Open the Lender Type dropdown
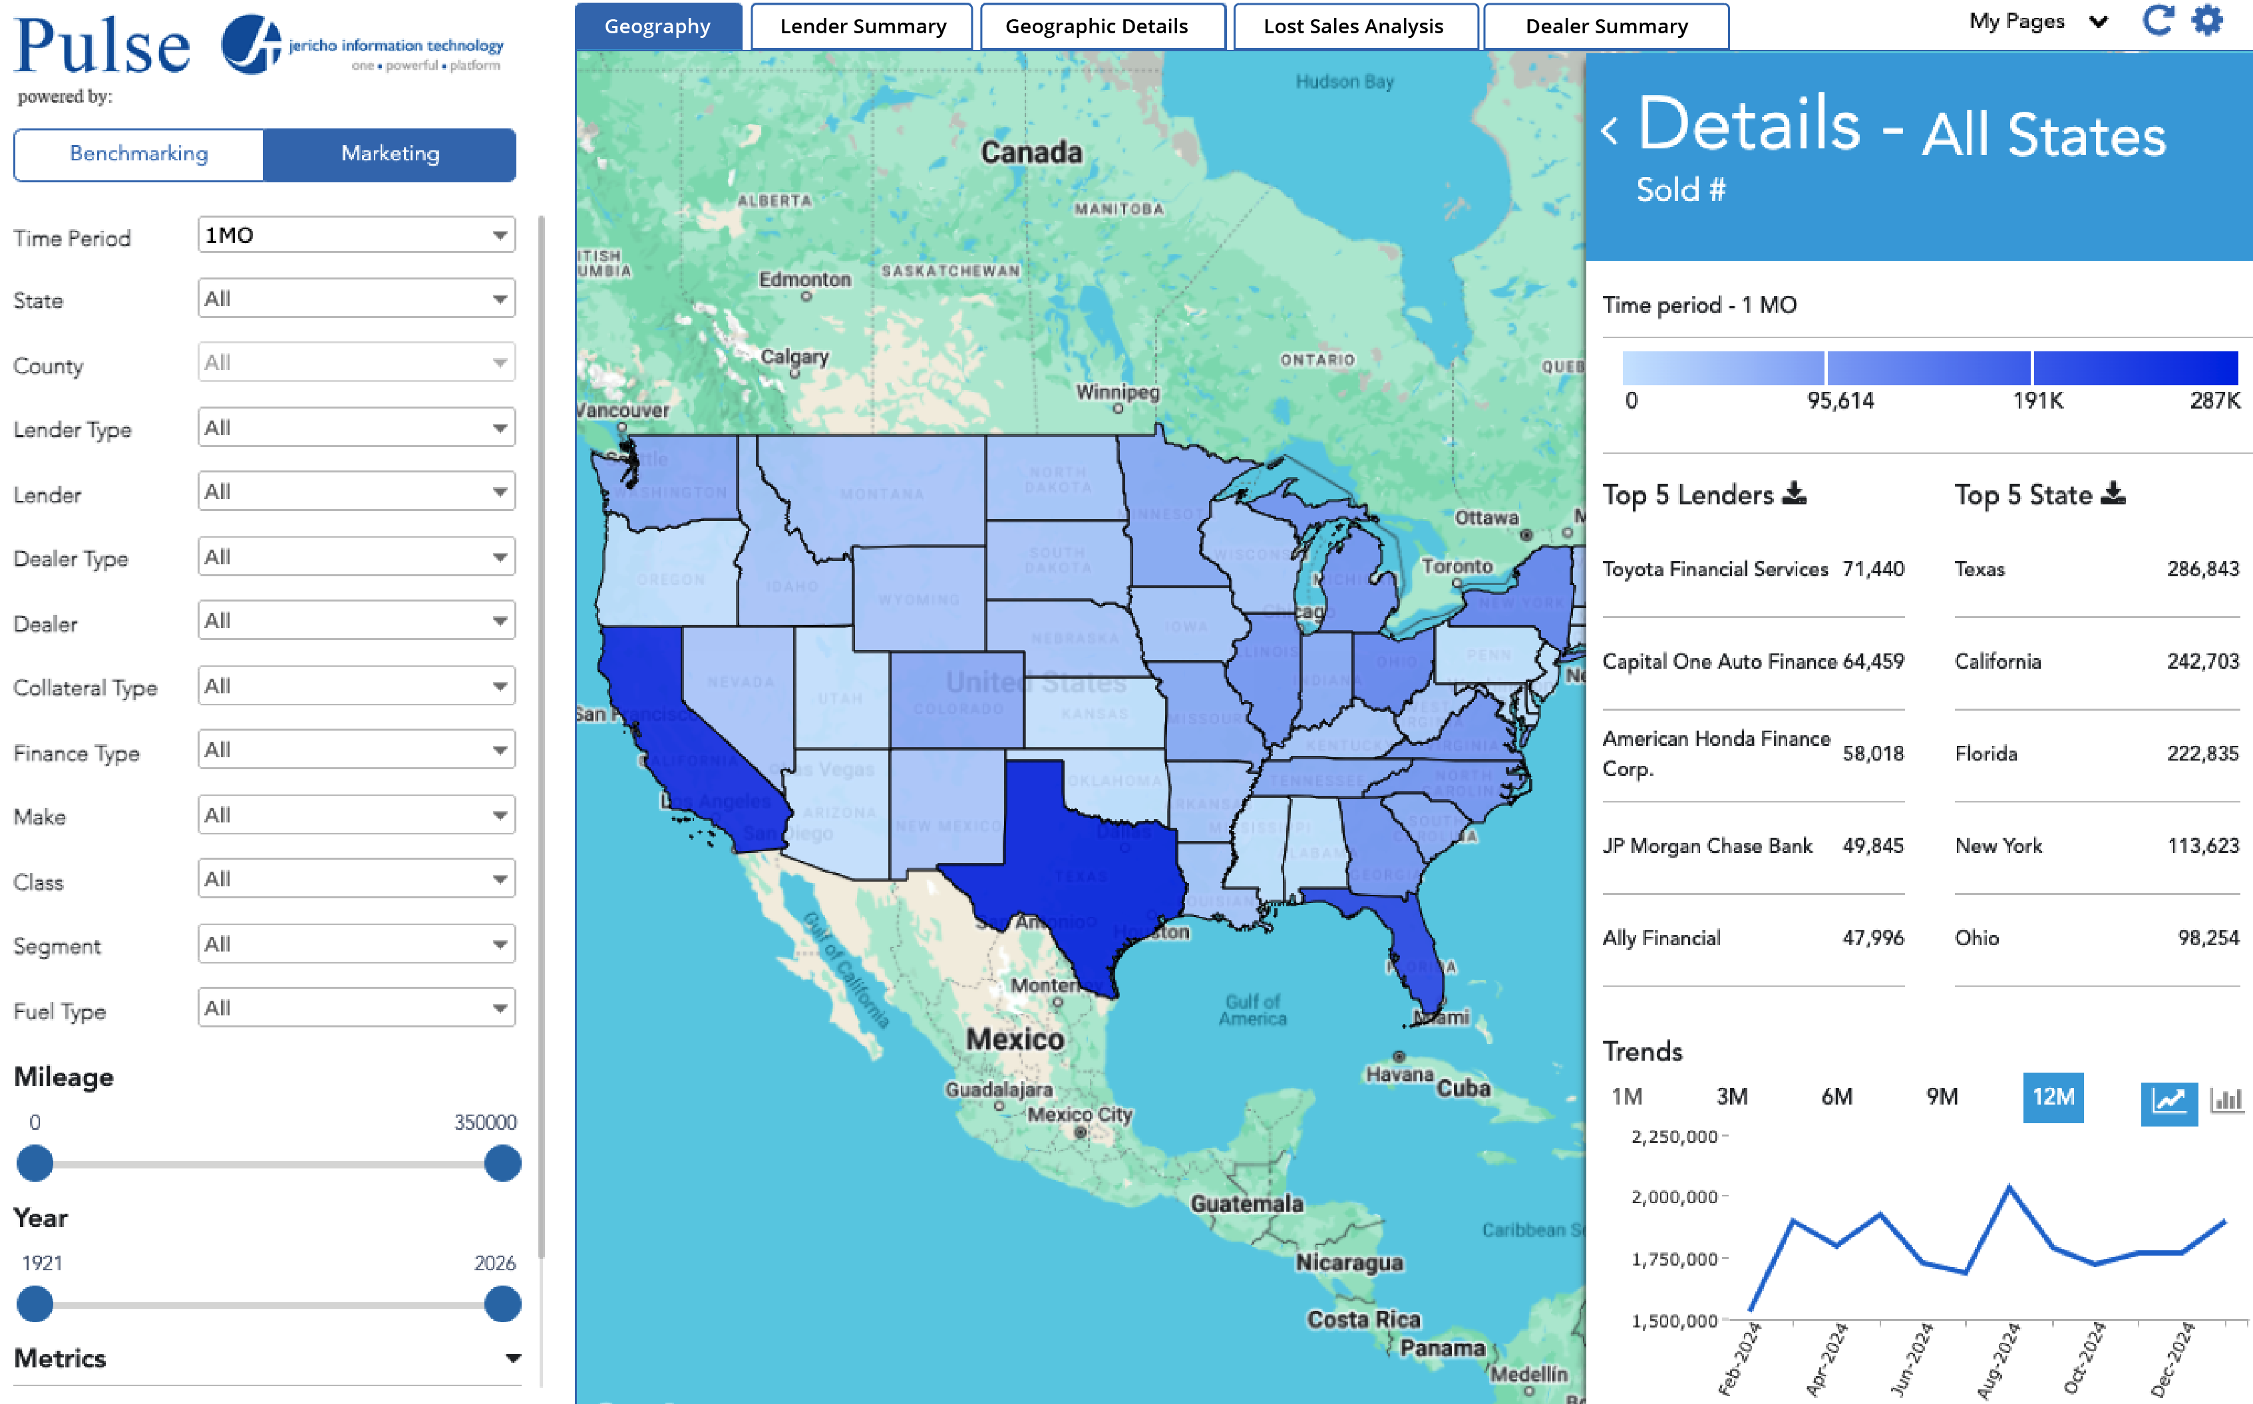This screenshot has height=1404, width=2253. point(357,428)
